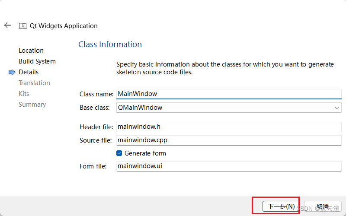Open the Translation wizard step
Viewport: 346px width, 216px height.
pyautogui.click(x=34, y=83)
